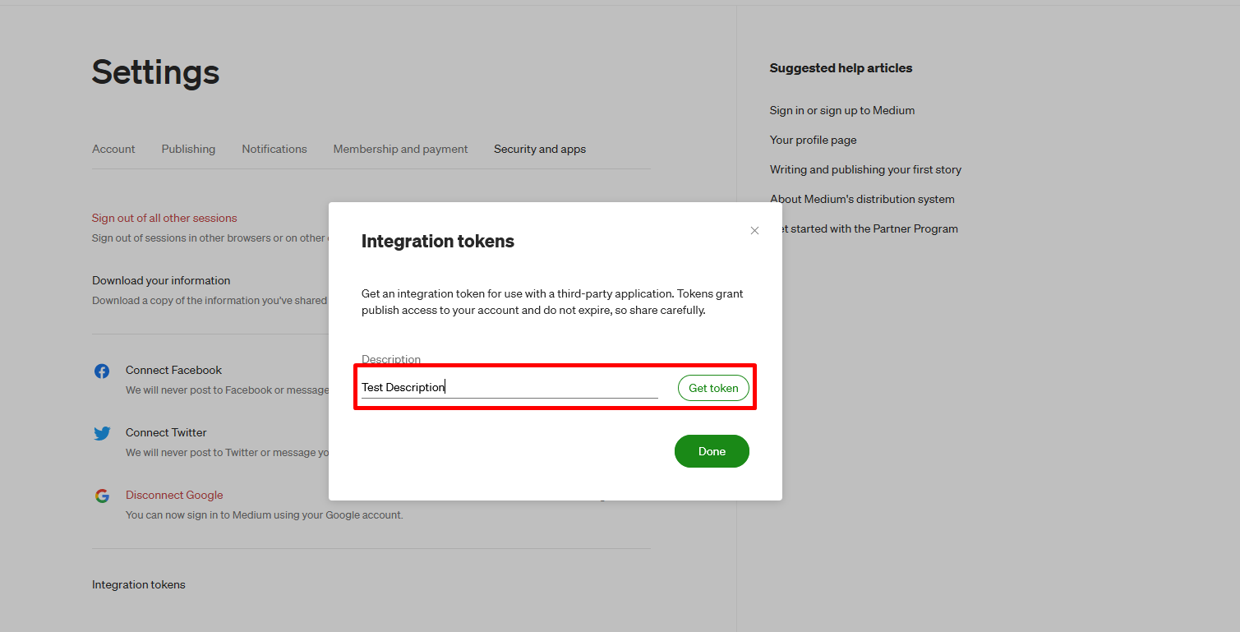
Task: Focus the Description text field
Action: tap(509, 387)
